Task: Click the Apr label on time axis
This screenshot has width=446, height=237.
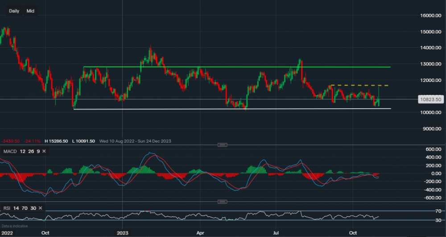Action: pyautogui.click(x=200, y=233)
